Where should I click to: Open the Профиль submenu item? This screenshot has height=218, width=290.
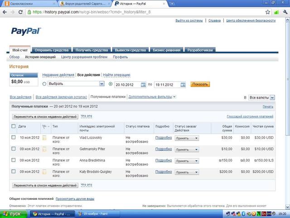coord(121,57)
